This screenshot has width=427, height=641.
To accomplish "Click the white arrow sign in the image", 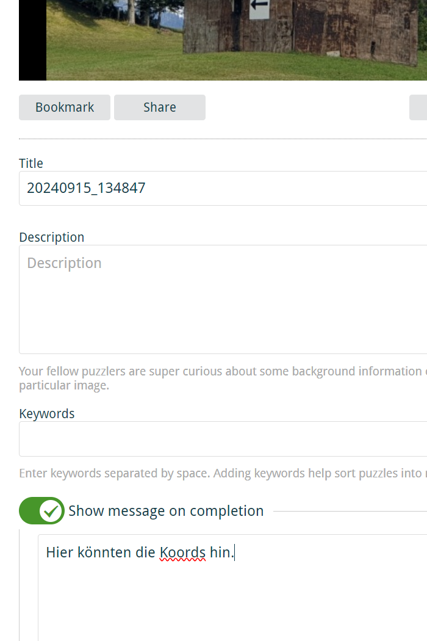I will tap(259, 9).
